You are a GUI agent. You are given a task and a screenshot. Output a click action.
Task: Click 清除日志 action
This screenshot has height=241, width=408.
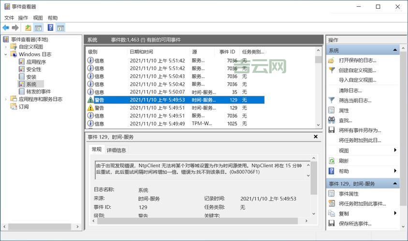[x=350, y=91]
